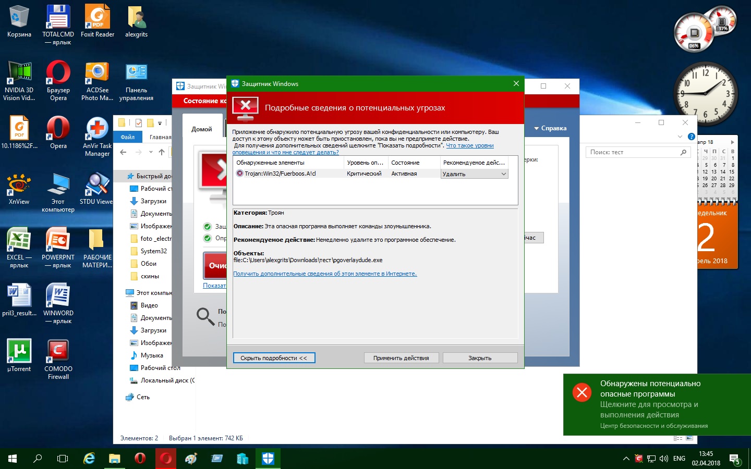Screen dimensions: 751x469
Task: Click the volume tray icon
Action: 663,459
